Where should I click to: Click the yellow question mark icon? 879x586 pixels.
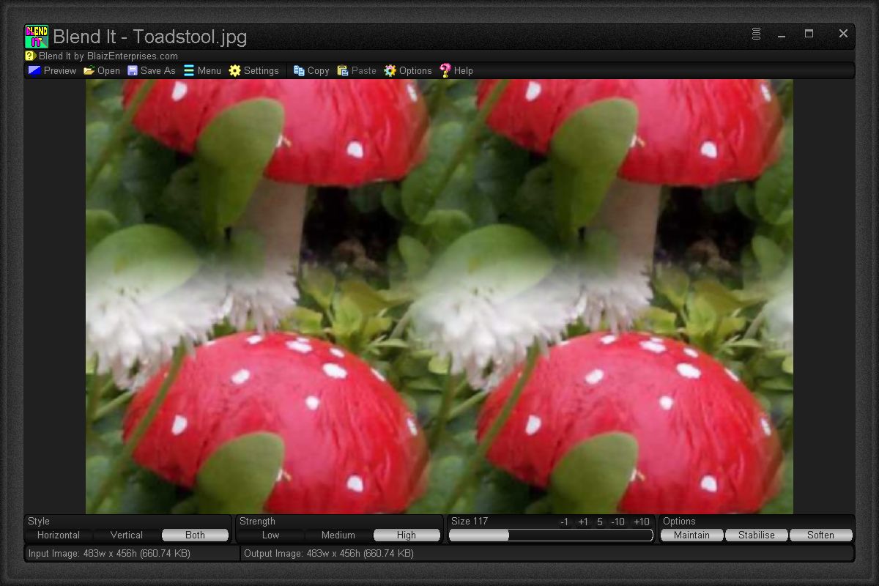coord(30,56)
